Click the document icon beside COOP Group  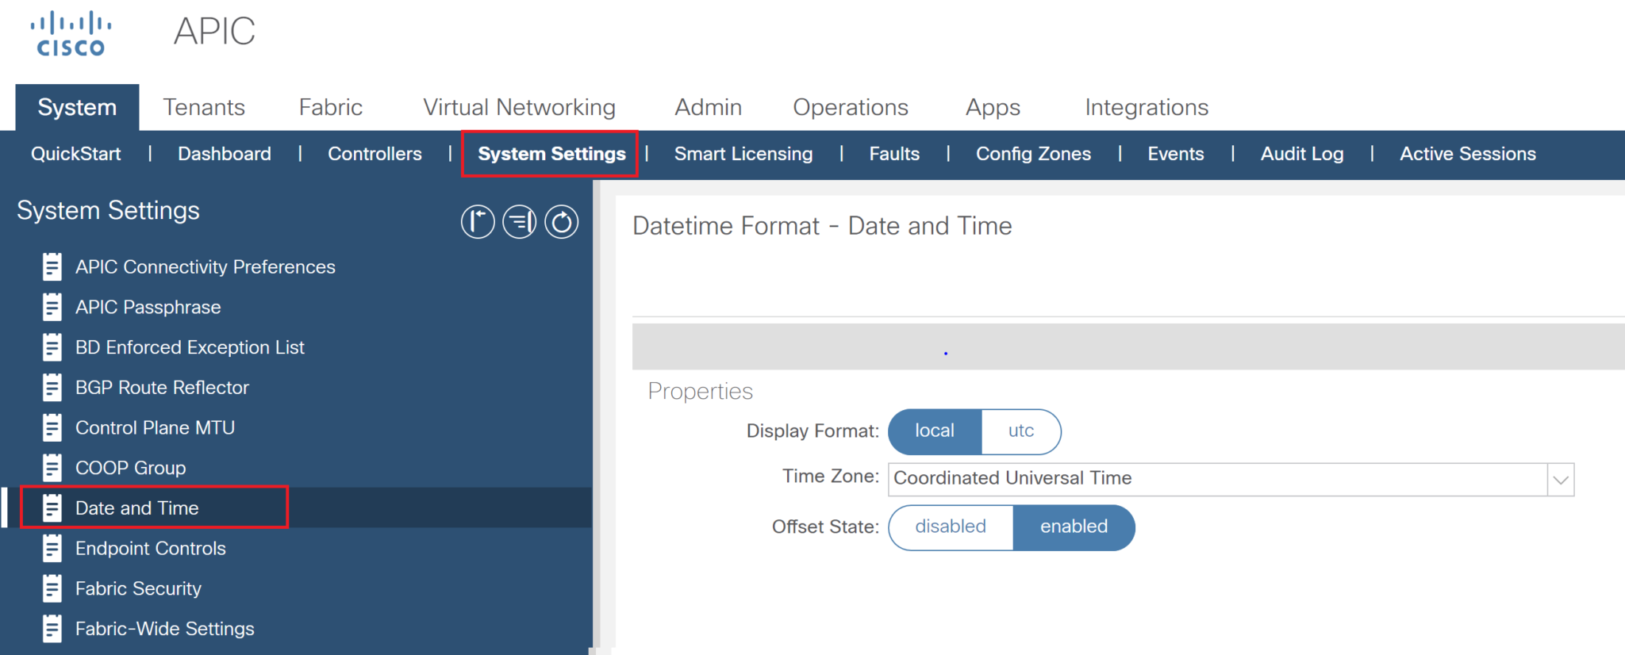click(52, 468)
